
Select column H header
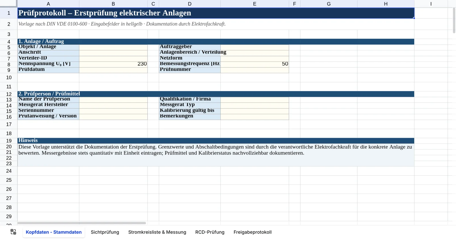(x=386, y=4)
